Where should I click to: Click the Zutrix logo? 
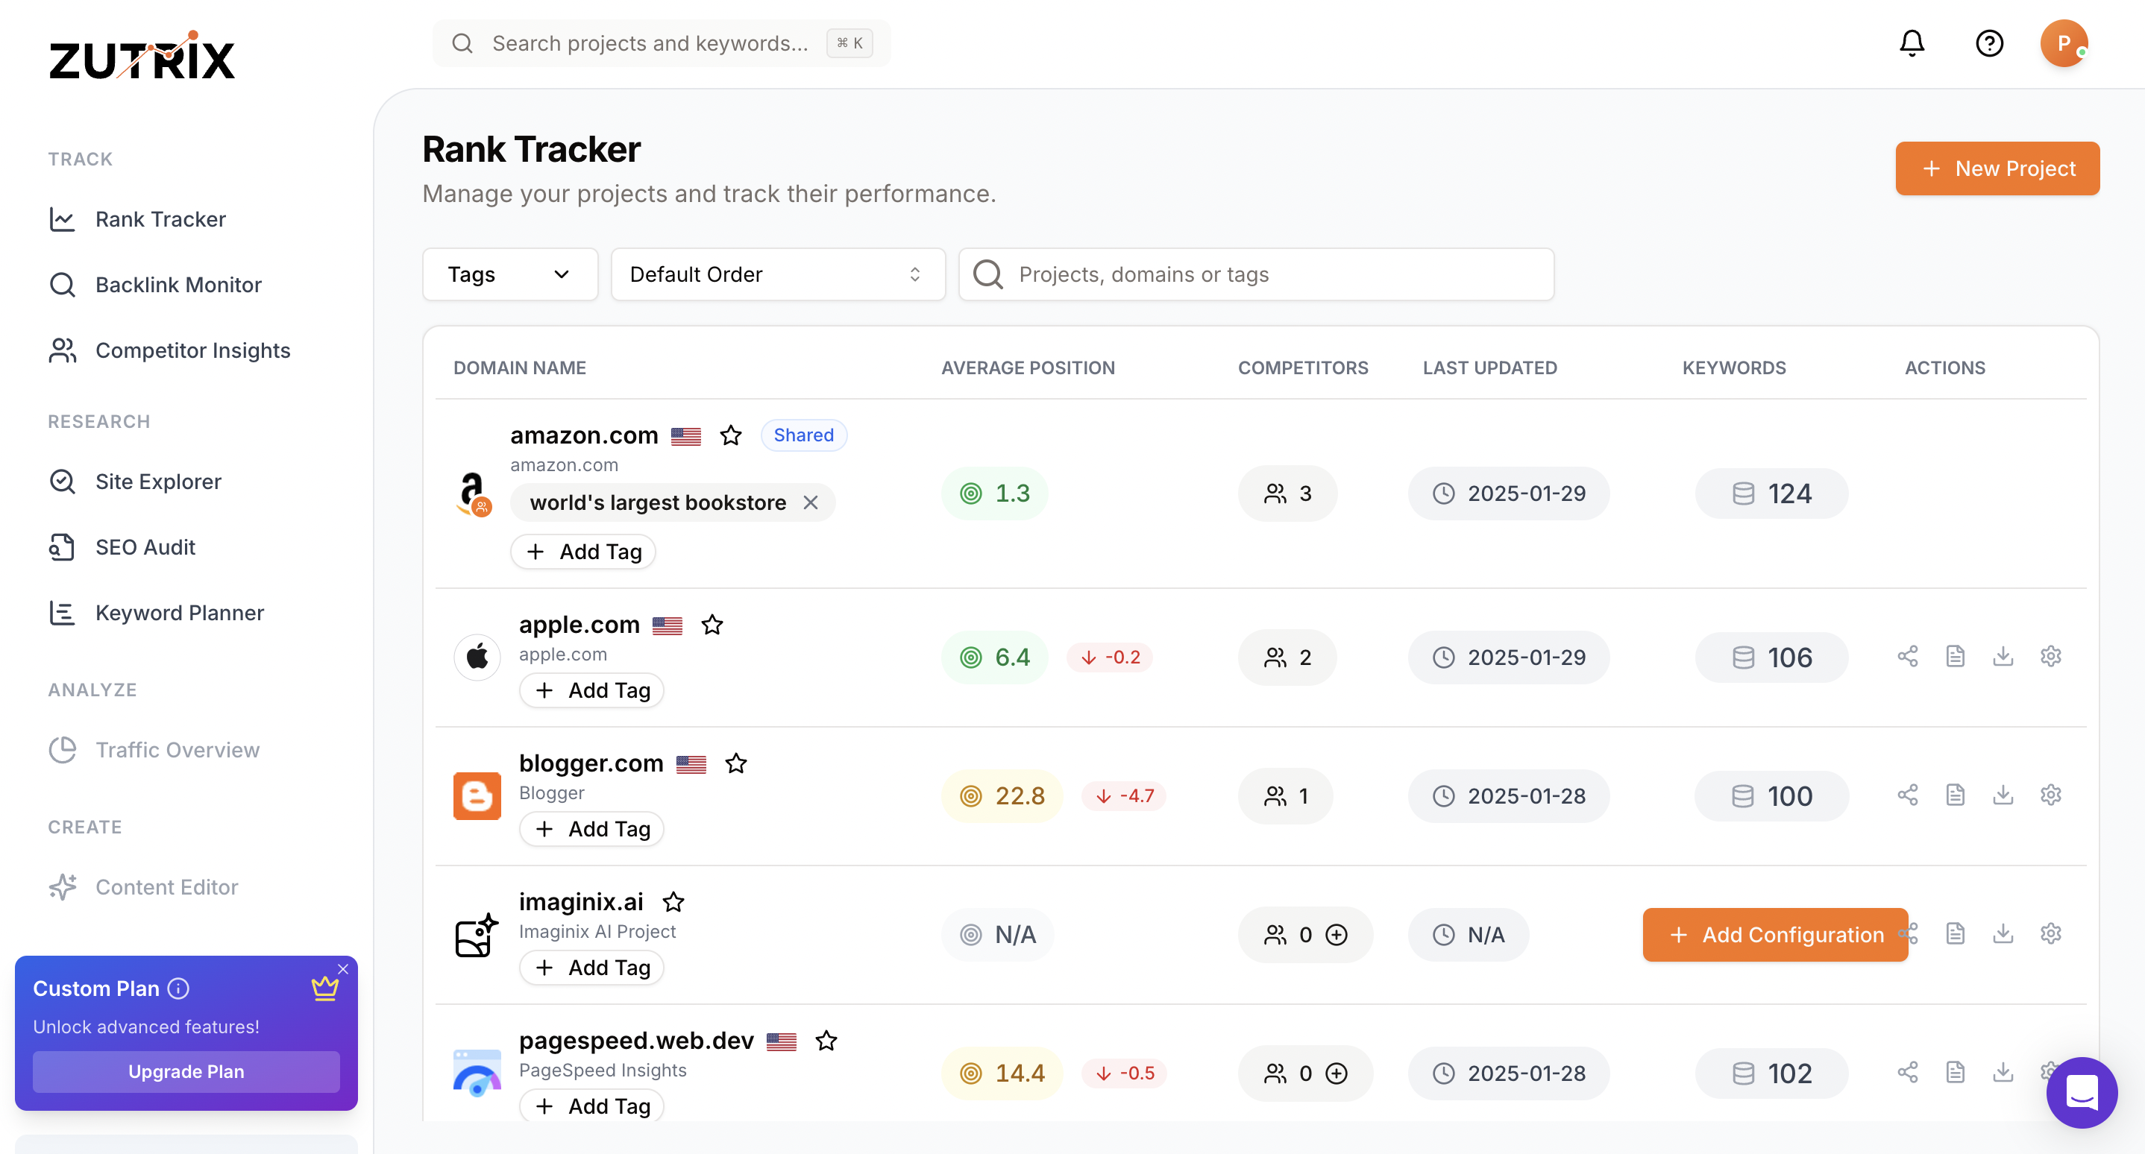(142, 55)
